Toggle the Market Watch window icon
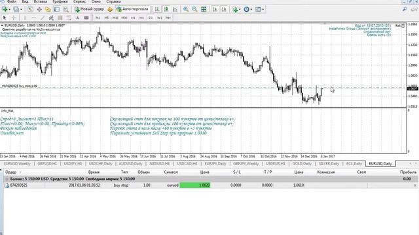 click(x=31, y=9)
